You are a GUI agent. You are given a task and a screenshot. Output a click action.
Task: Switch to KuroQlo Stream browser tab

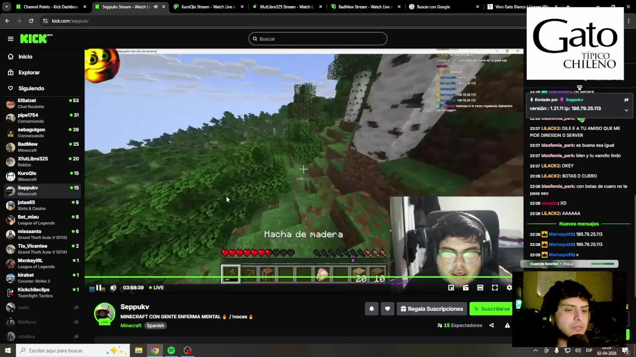point(208,7)
